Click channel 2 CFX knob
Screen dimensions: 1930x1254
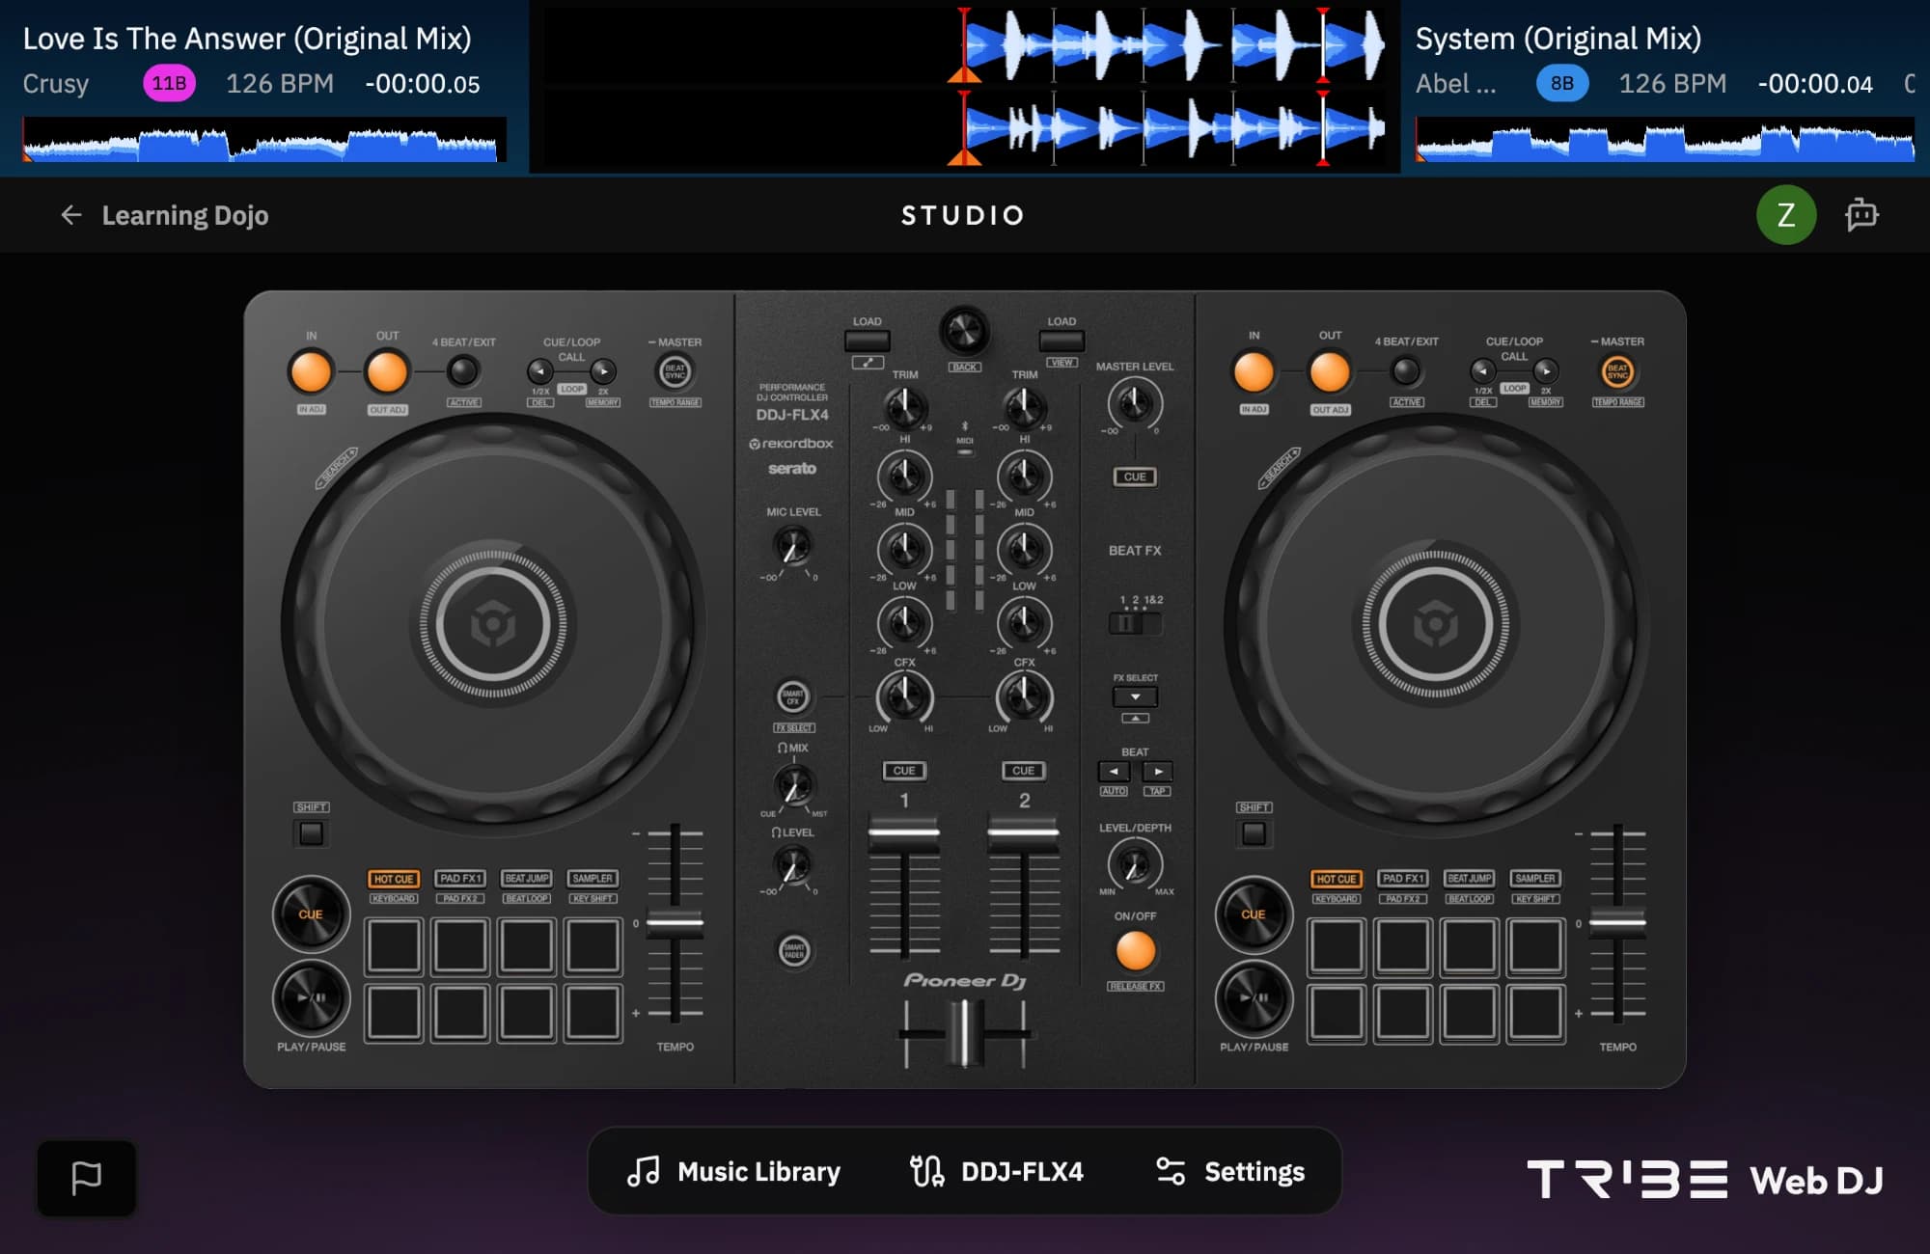click(x=1024, y=696)
